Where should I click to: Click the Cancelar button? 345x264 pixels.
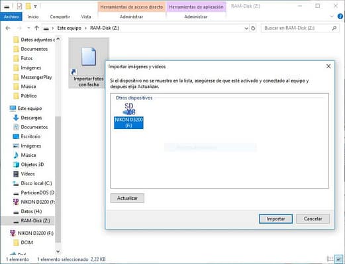coord(313,219)
